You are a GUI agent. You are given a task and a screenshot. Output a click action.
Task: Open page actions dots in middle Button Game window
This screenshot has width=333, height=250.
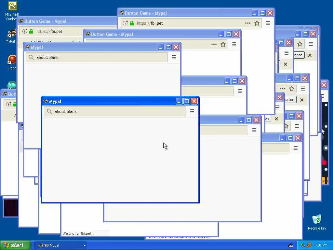tap(214, 44)
